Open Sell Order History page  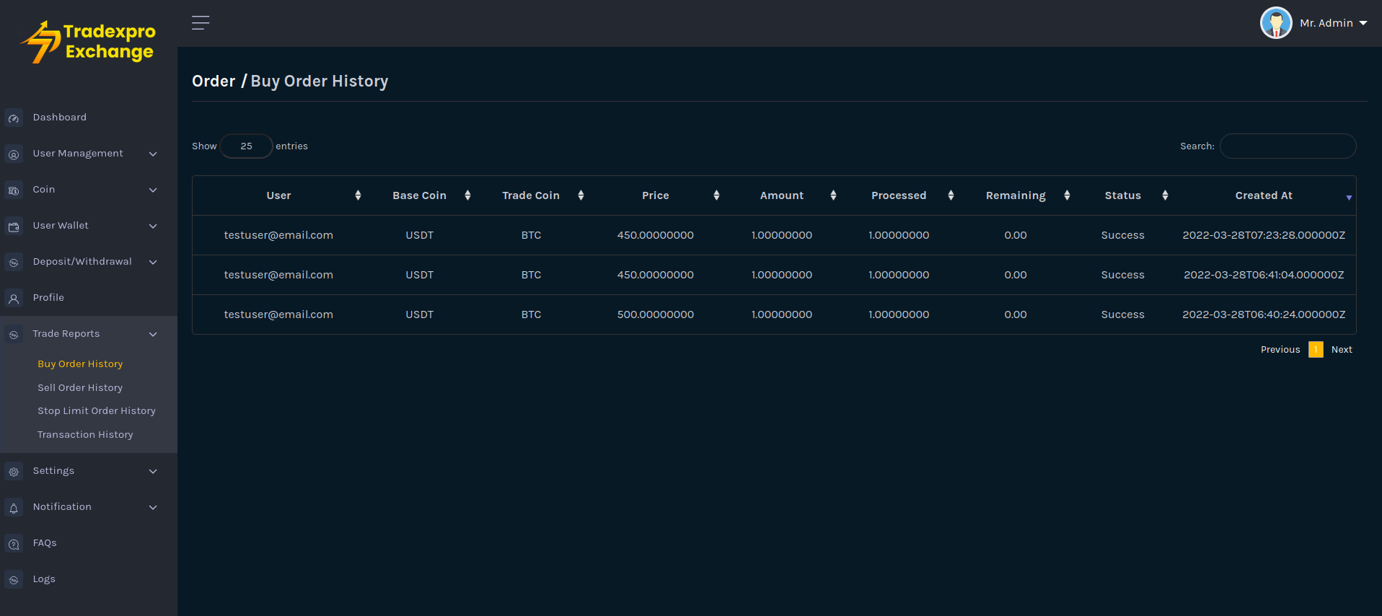point(80,388)
